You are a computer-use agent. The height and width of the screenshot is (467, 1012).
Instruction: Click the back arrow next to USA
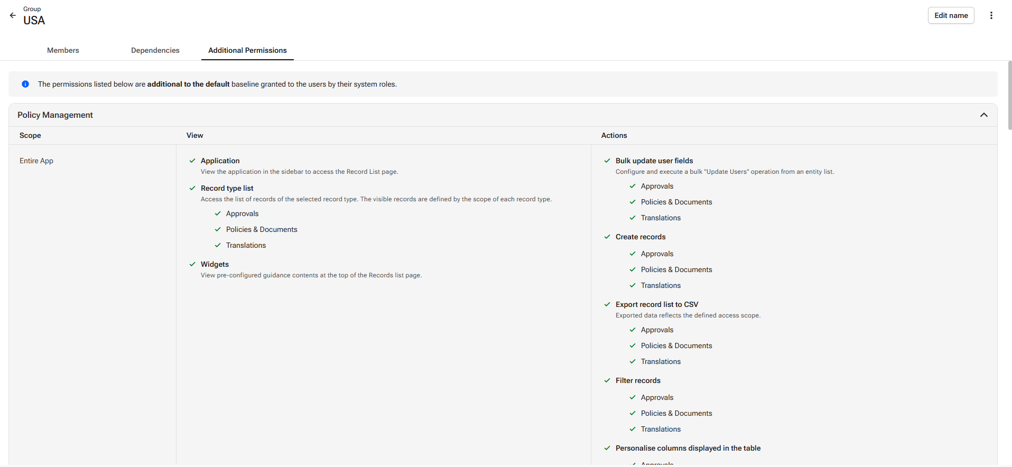(x=13, y=16)
